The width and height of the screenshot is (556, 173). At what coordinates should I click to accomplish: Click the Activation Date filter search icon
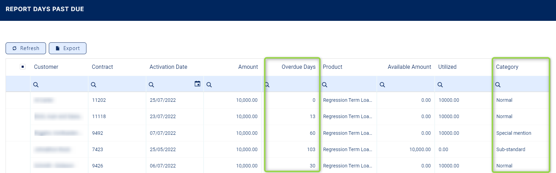click(151, 85)
